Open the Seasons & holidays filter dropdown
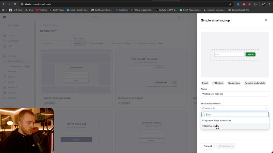Image resolution: width=273 pixels, height=153 pixels. pos(123,44)
